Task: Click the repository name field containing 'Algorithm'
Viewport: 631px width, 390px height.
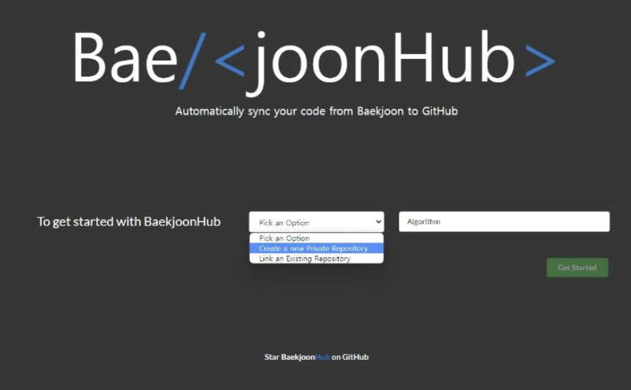Action: coord(504,222)
